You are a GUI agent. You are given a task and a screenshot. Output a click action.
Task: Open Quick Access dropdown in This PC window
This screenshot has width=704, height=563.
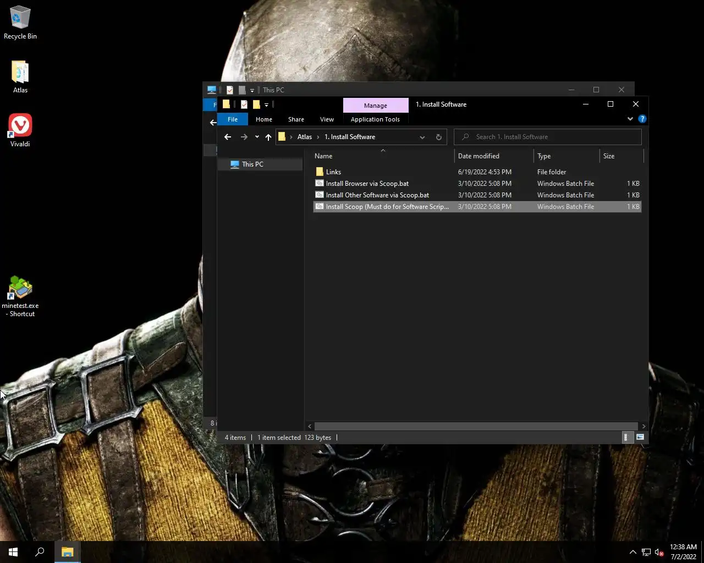(252, 90)
